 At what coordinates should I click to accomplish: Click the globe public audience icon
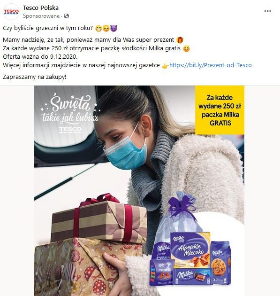(x=66, y=16)
